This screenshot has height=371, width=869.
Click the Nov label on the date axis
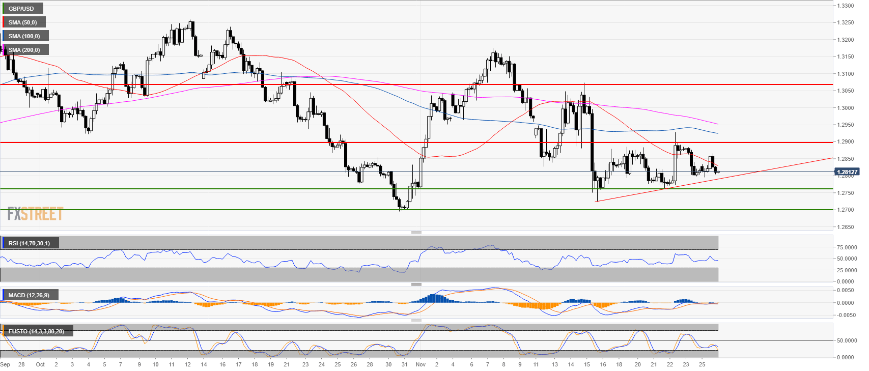coord(421,364)
